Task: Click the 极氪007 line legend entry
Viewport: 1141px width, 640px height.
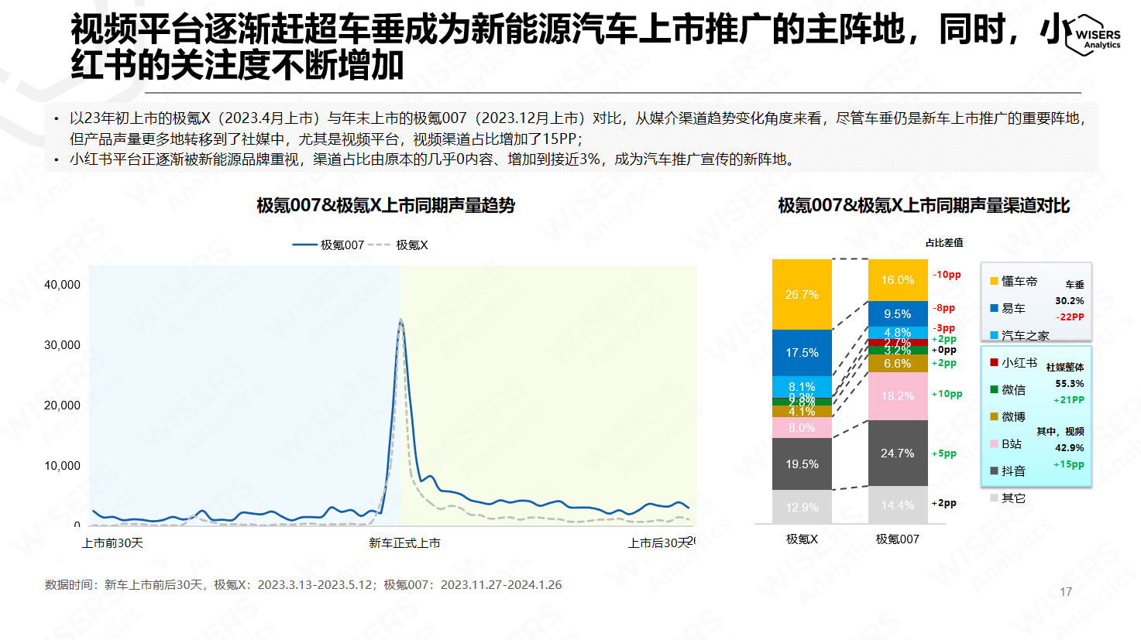Action: 328,245
